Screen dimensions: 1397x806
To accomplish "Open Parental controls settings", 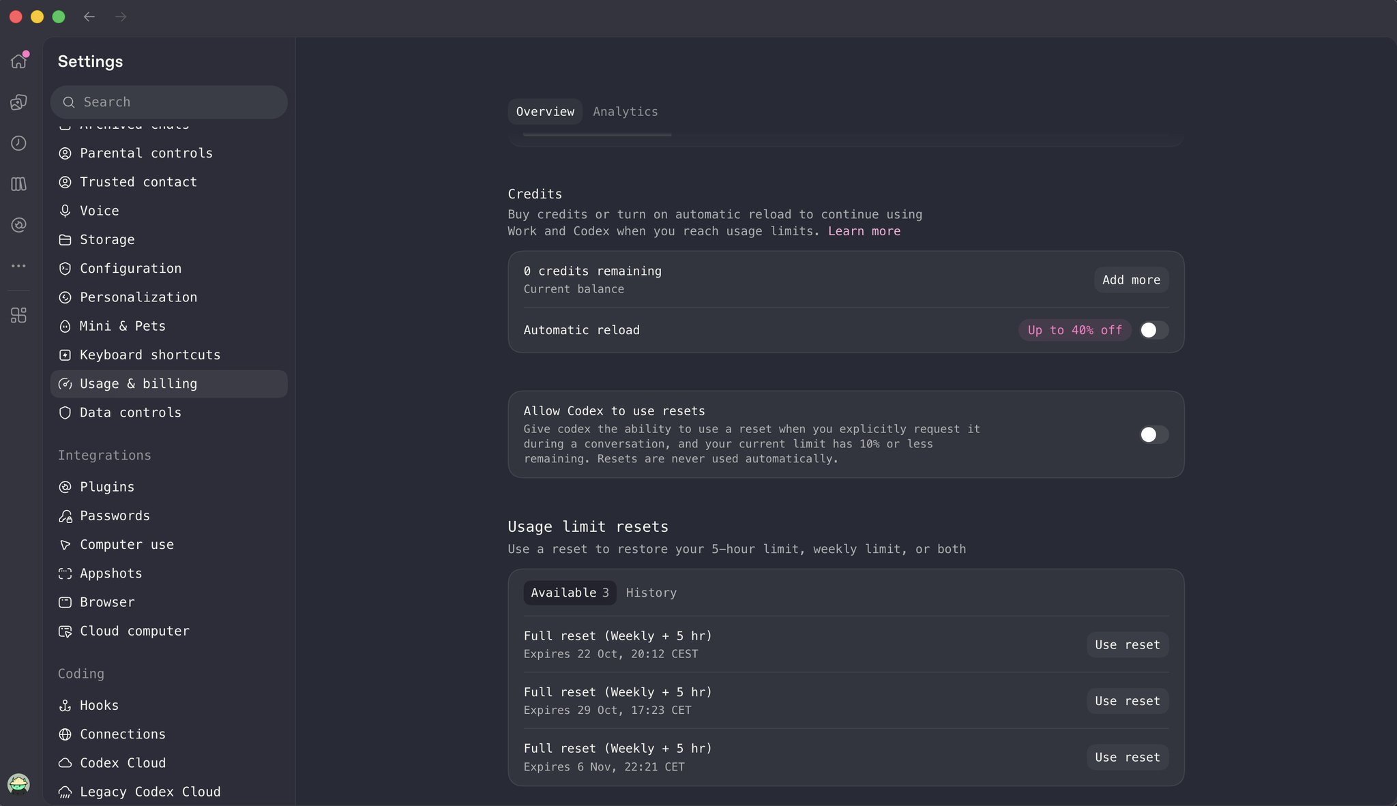I will pyautogui.click(x=168, y=153).
